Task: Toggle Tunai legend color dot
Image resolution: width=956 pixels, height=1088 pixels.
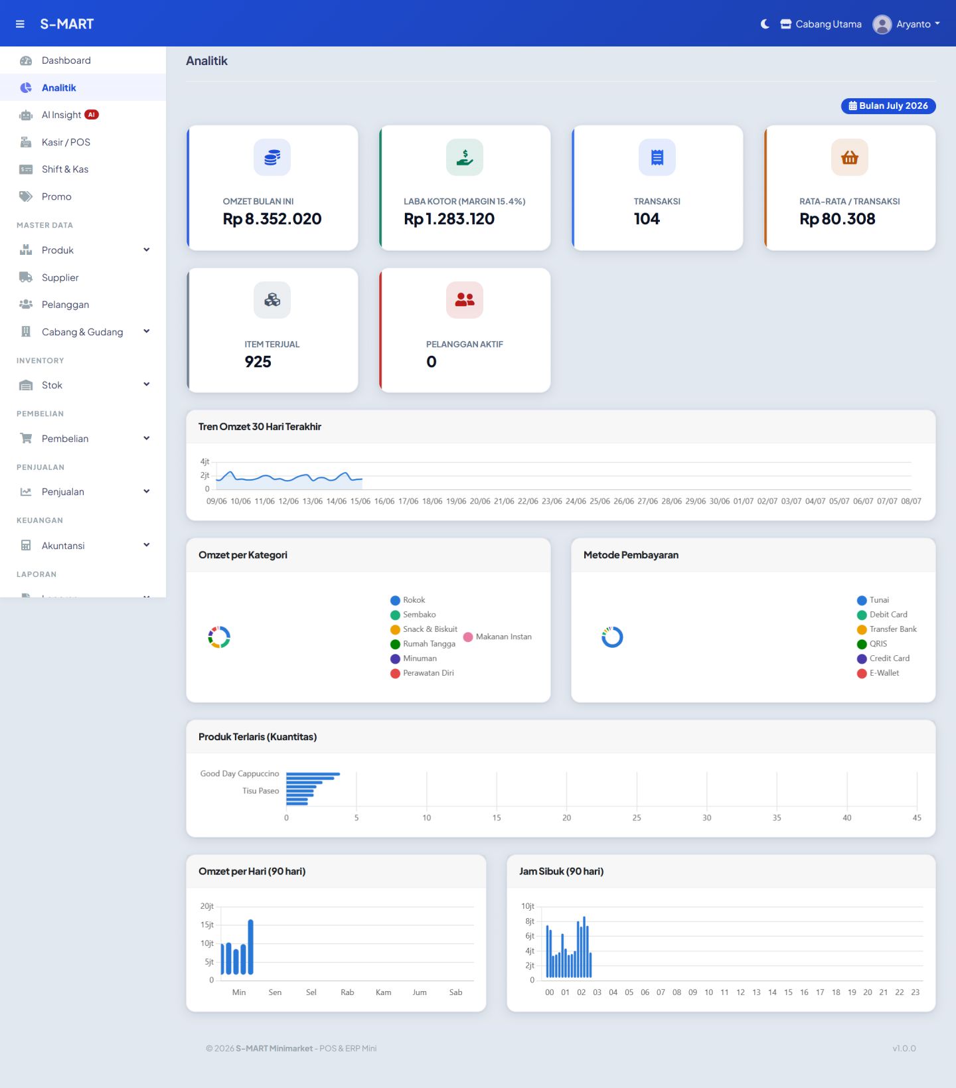Action: point(862,600)
